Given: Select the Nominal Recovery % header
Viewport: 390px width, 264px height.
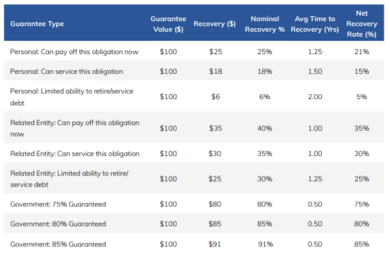Looking at the screenshot, I should click(265, 24).
